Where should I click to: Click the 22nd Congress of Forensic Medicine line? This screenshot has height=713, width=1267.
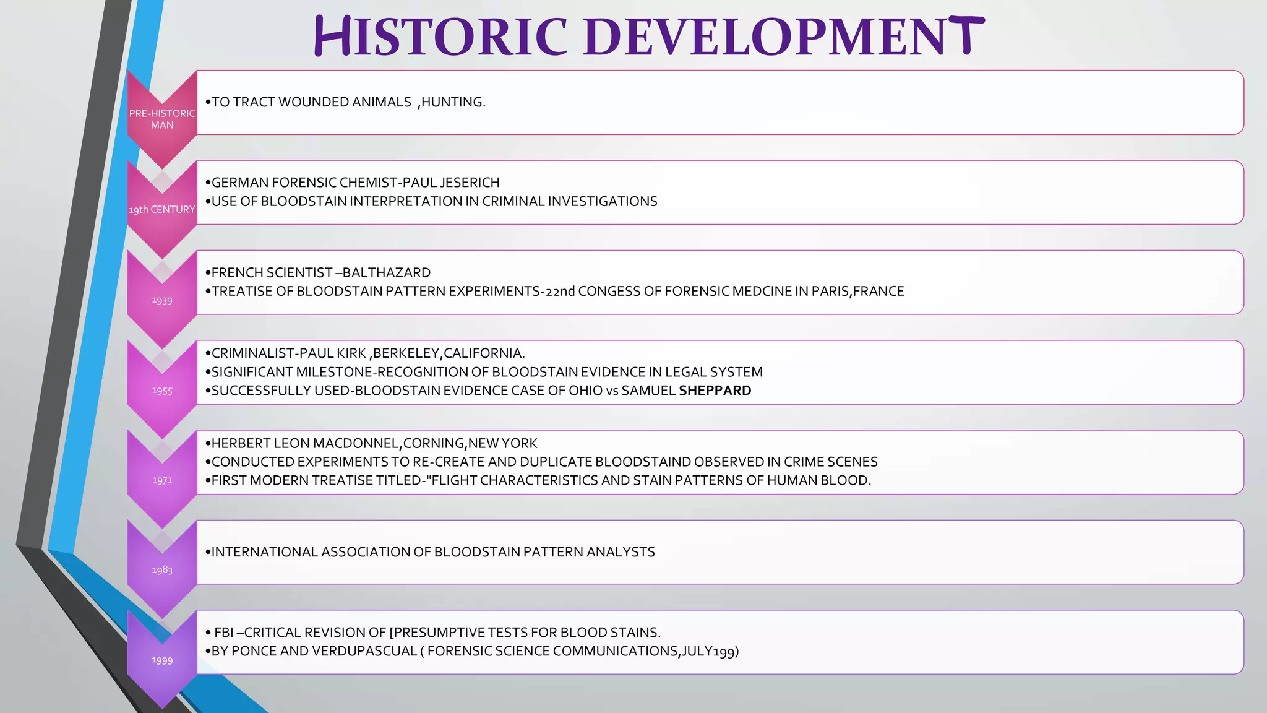557,291
